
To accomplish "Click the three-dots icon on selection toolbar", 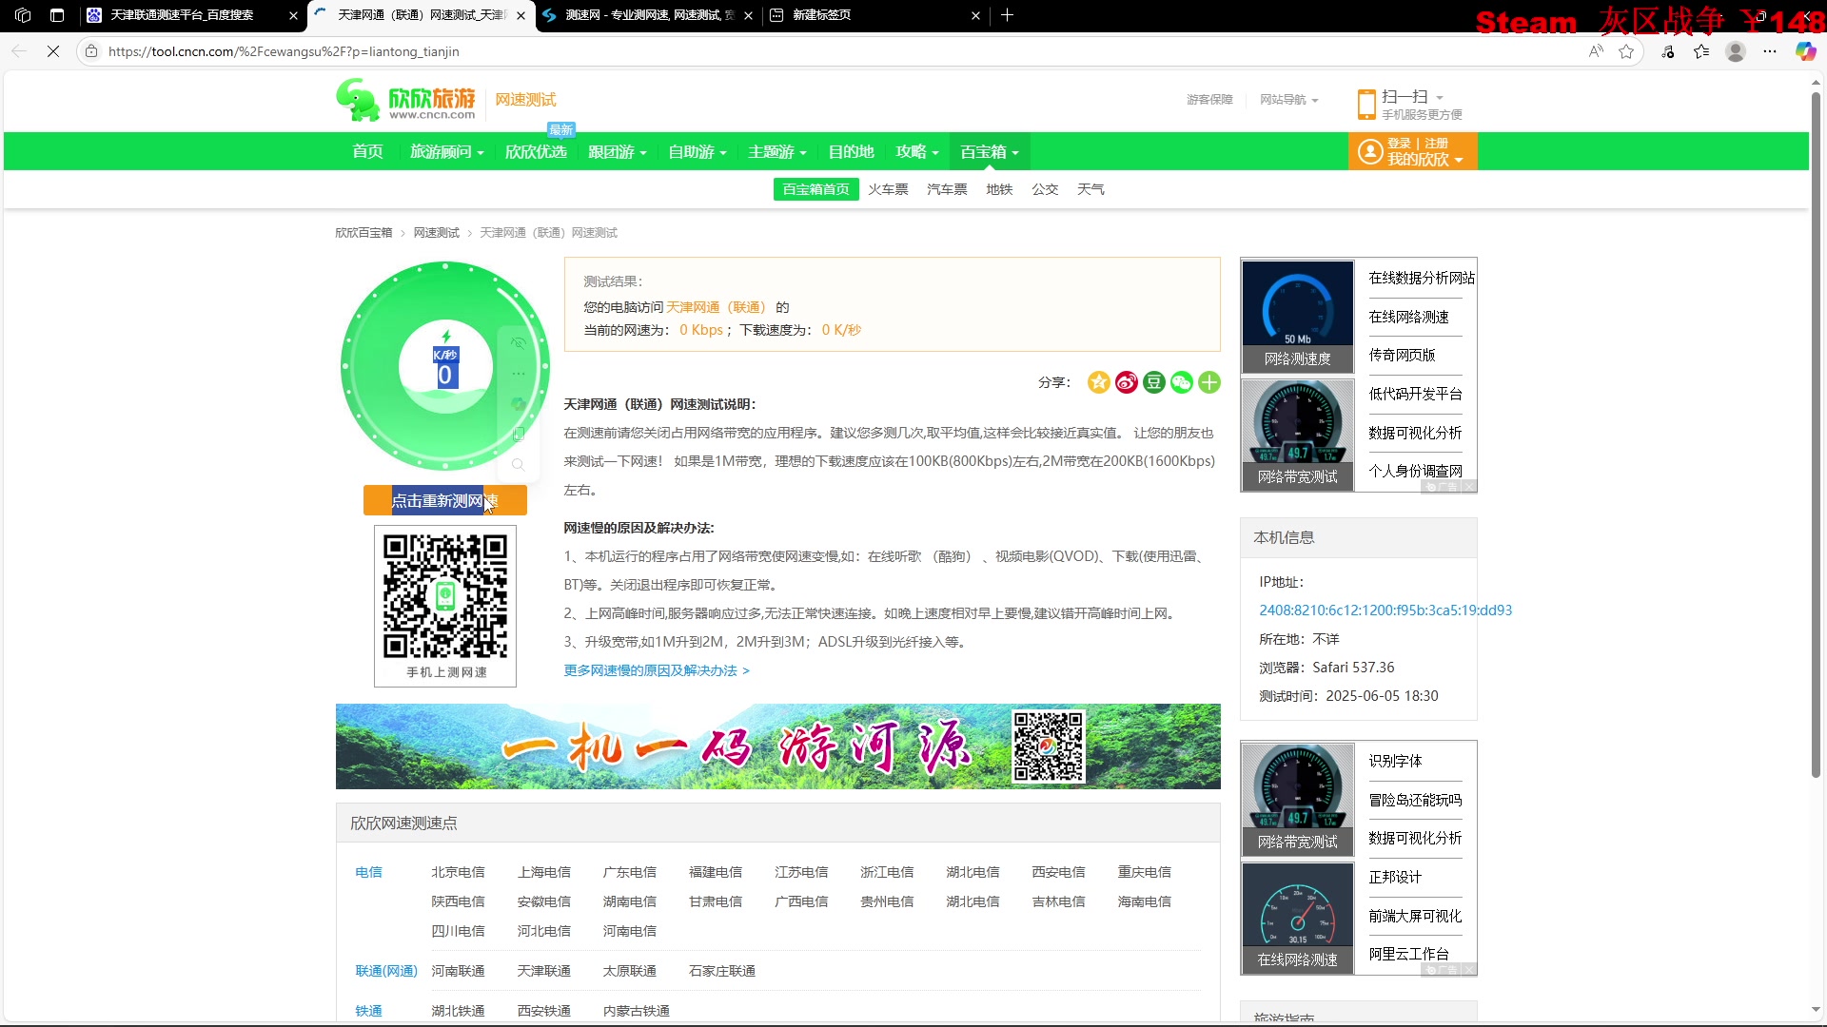I will [519, 374].
